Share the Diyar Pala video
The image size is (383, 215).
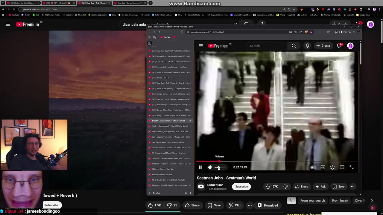[x=192, y=205]
